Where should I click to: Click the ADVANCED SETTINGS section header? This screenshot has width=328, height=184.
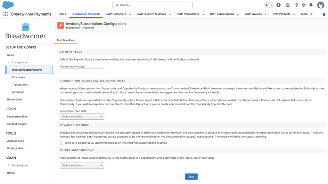point(74,125)
